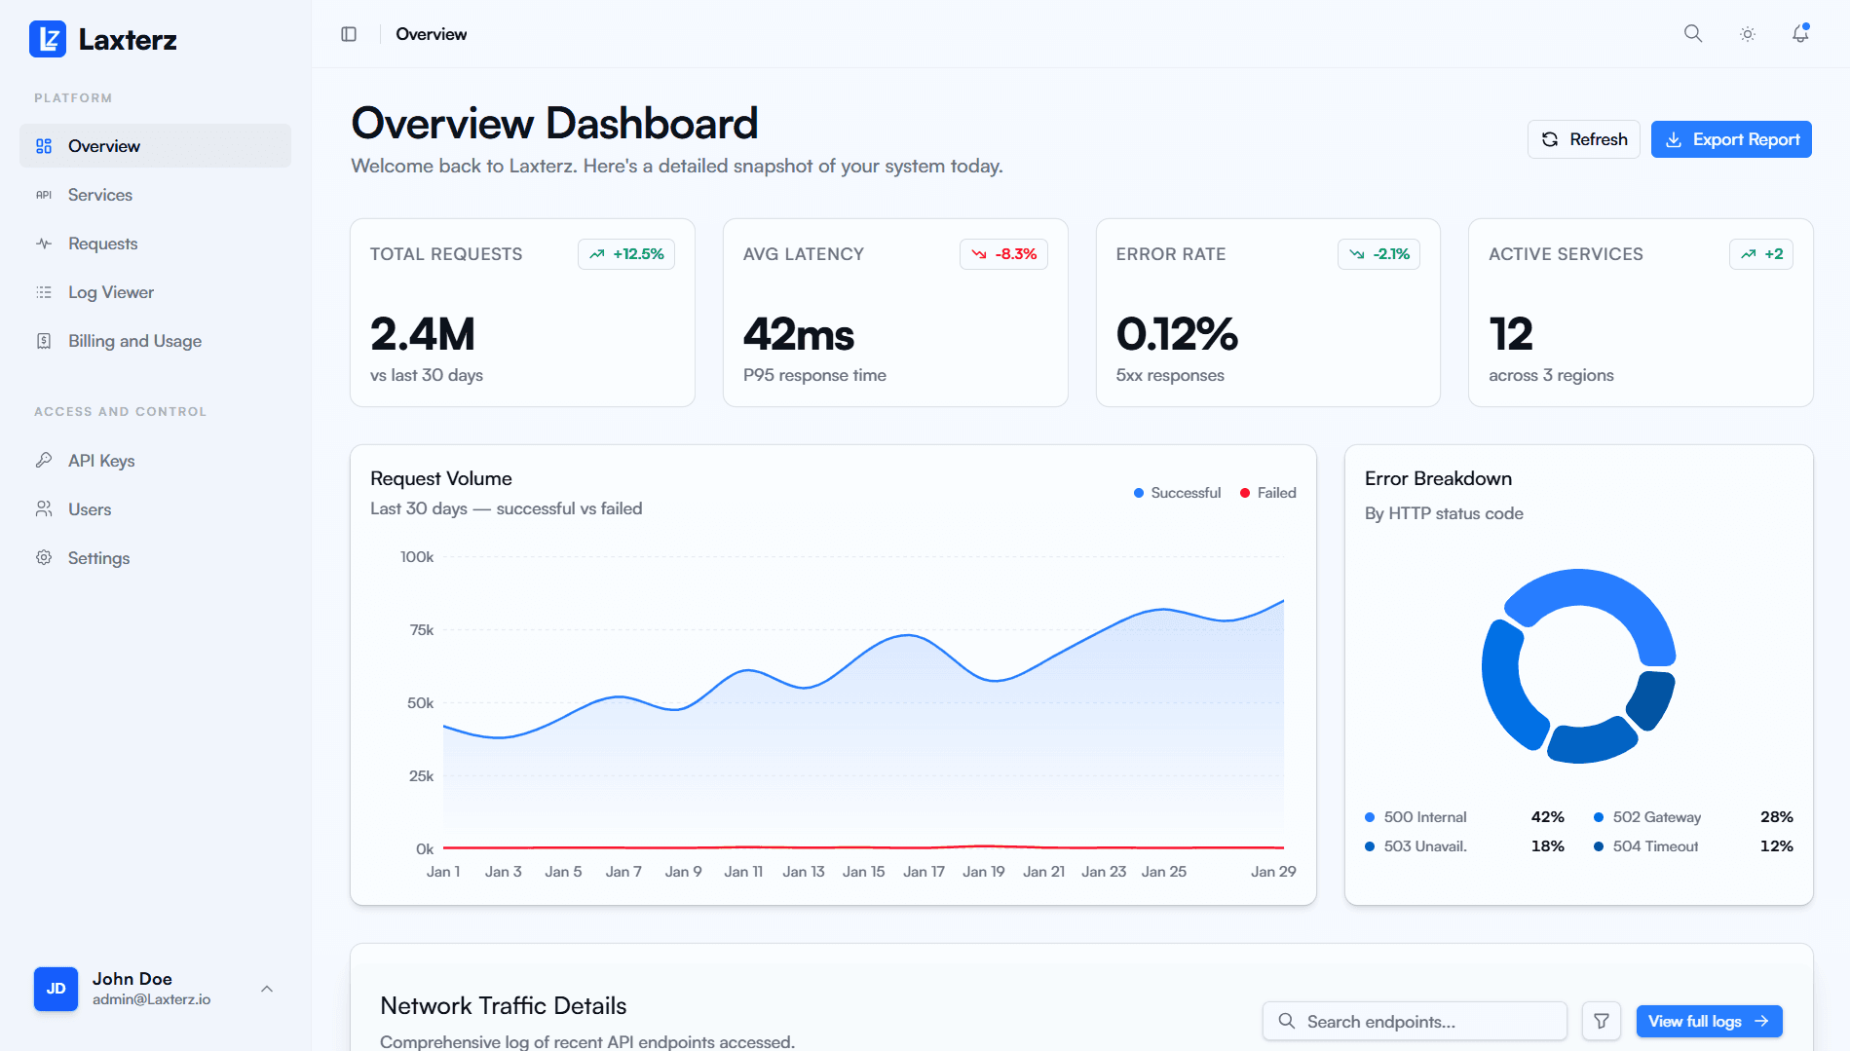The height and width of the screenshot is (1051, 1850).
Task: Click the filter funnel icon
Action: [1601, 1021]
